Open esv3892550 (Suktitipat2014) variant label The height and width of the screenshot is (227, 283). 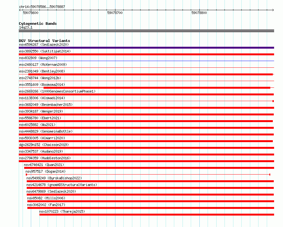coord(45,51)
